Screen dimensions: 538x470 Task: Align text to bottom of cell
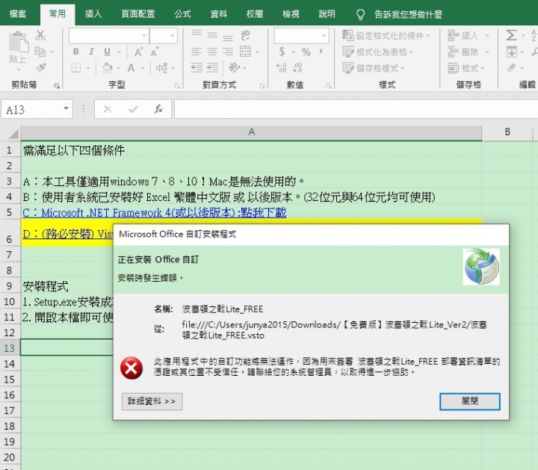[228, 37]
